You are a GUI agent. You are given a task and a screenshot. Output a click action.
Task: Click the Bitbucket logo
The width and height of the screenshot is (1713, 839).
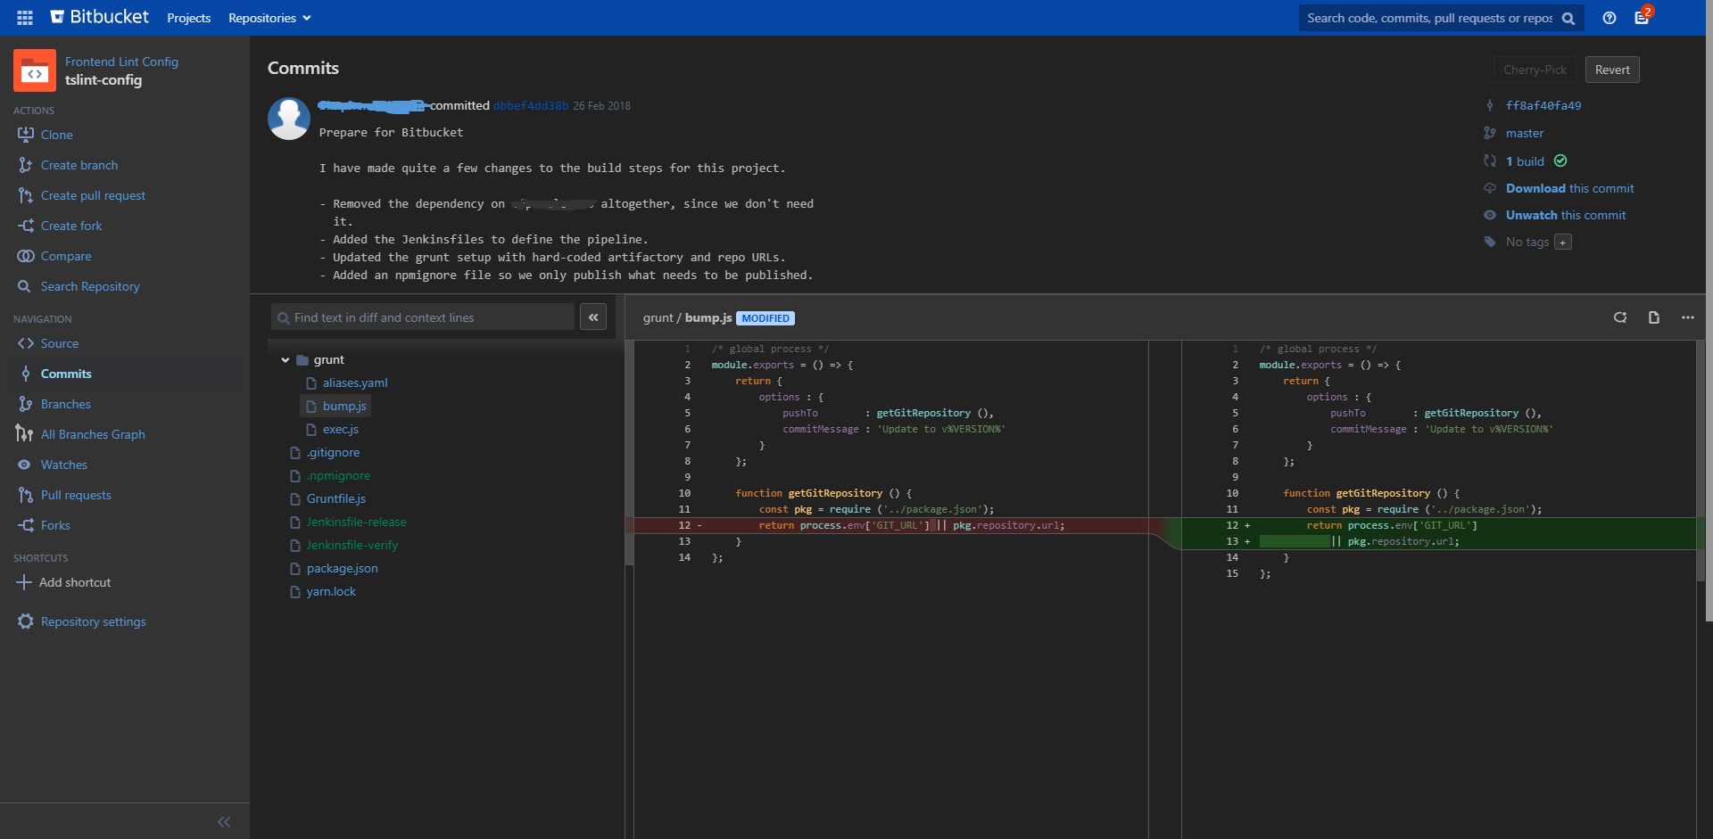(x=98, y=16)
